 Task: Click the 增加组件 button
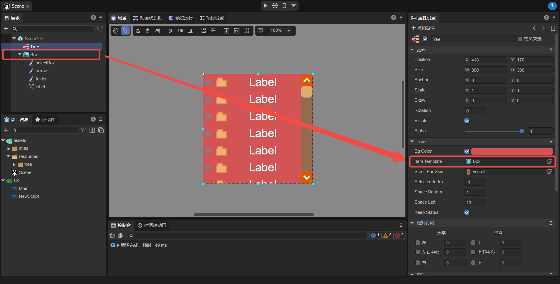(423, 28)
